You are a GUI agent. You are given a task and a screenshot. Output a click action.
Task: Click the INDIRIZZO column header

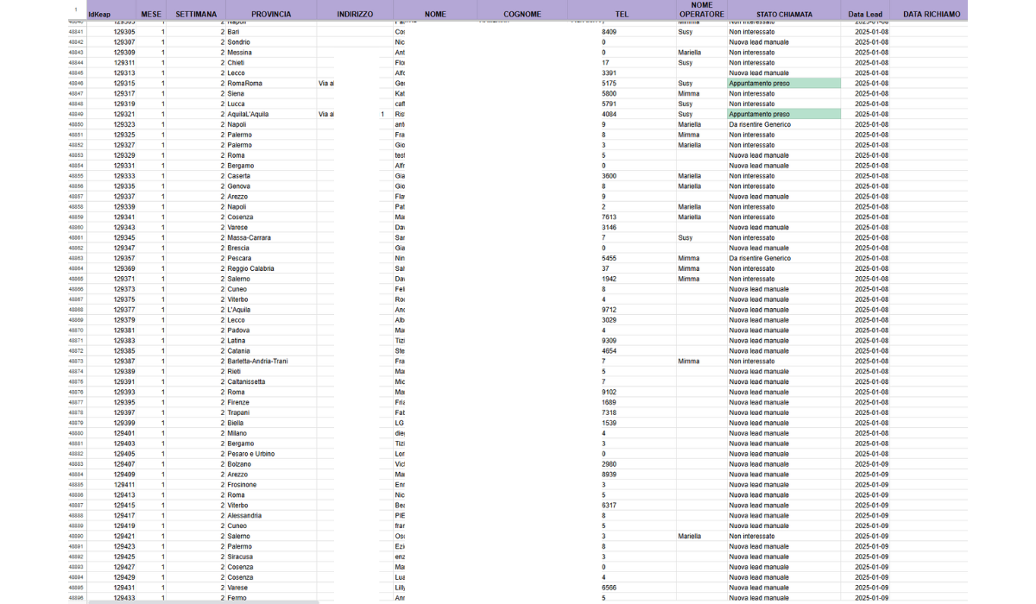[355, 14]
